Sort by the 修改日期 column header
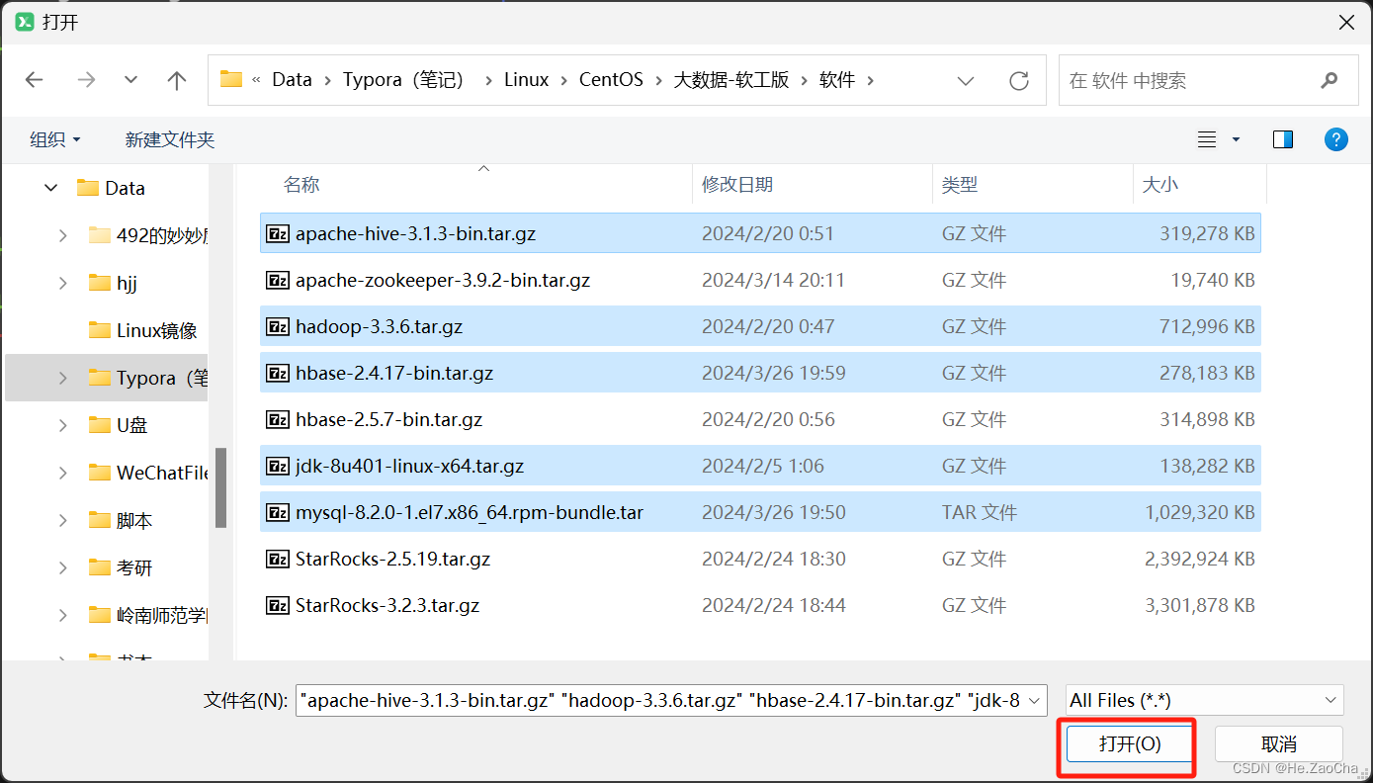 (x=737, y=185)
